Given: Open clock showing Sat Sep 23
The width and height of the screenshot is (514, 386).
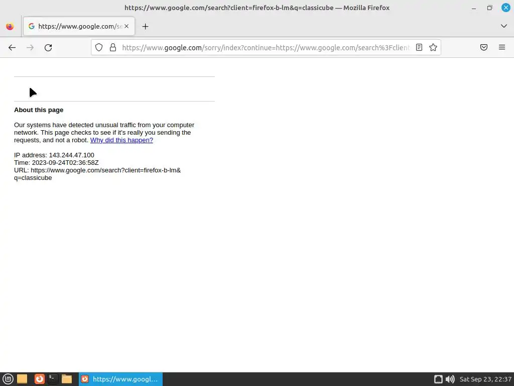Looking at the screenshot, I should [x=485, y=379].
